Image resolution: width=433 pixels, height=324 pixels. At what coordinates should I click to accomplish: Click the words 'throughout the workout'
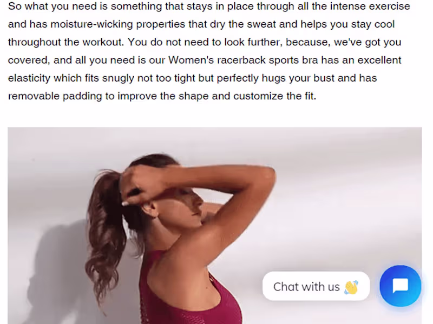click(65, 42)
